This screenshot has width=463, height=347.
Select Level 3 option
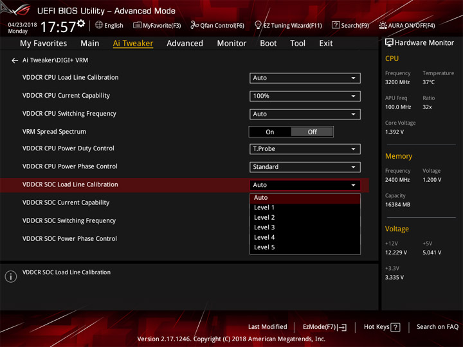click(x=305, y=227)
